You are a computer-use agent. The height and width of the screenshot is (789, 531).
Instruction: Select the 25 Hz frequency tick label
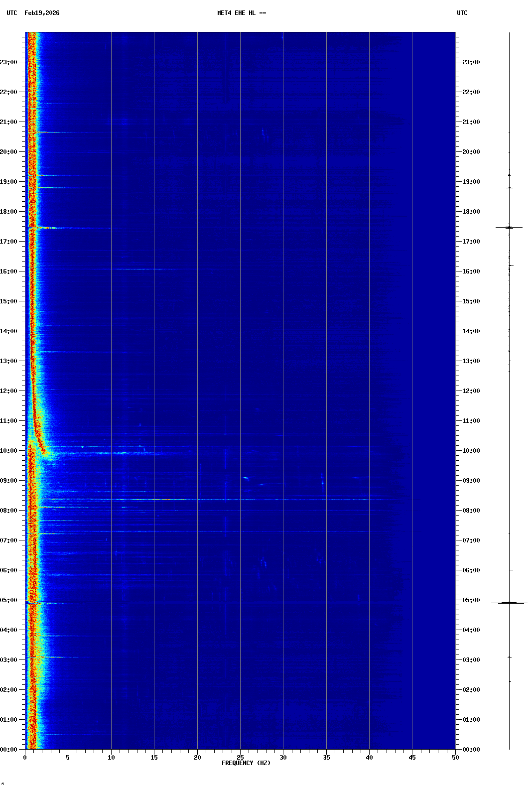tap(240, 757)
